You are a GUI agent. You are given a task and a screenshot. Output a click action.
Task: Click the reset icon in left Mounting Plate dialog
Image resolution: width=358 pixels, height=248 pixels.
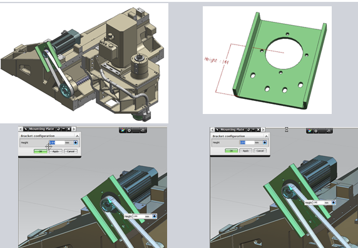58,129
